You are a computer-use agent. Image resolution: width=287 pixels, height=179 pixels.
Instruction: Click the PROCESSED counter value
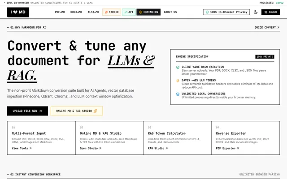[x=280, y=3]
